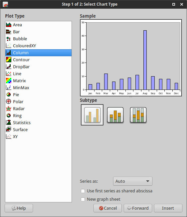187x217 pixels.
Task: Select the Matrix plot icon
Action: tap(9, 81)
